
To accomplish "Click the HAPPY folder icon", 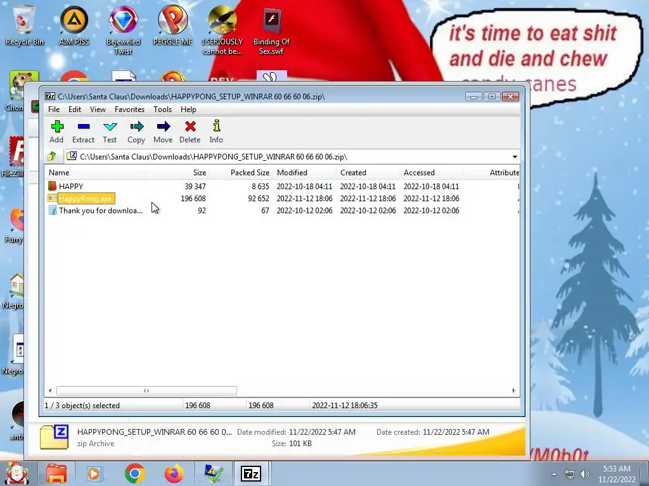I will click(x=52, y=187).
